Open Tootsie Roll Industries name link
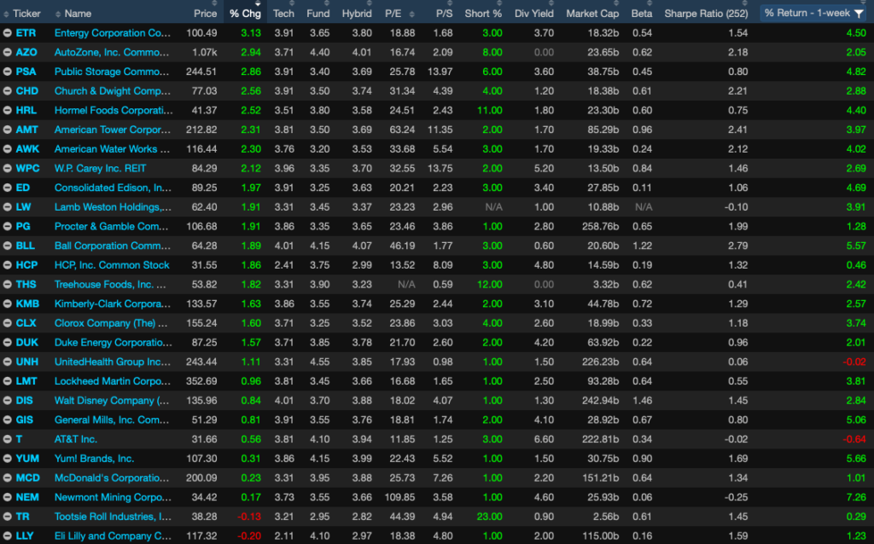This screenshot has width=874, height=544. point(113,516)
